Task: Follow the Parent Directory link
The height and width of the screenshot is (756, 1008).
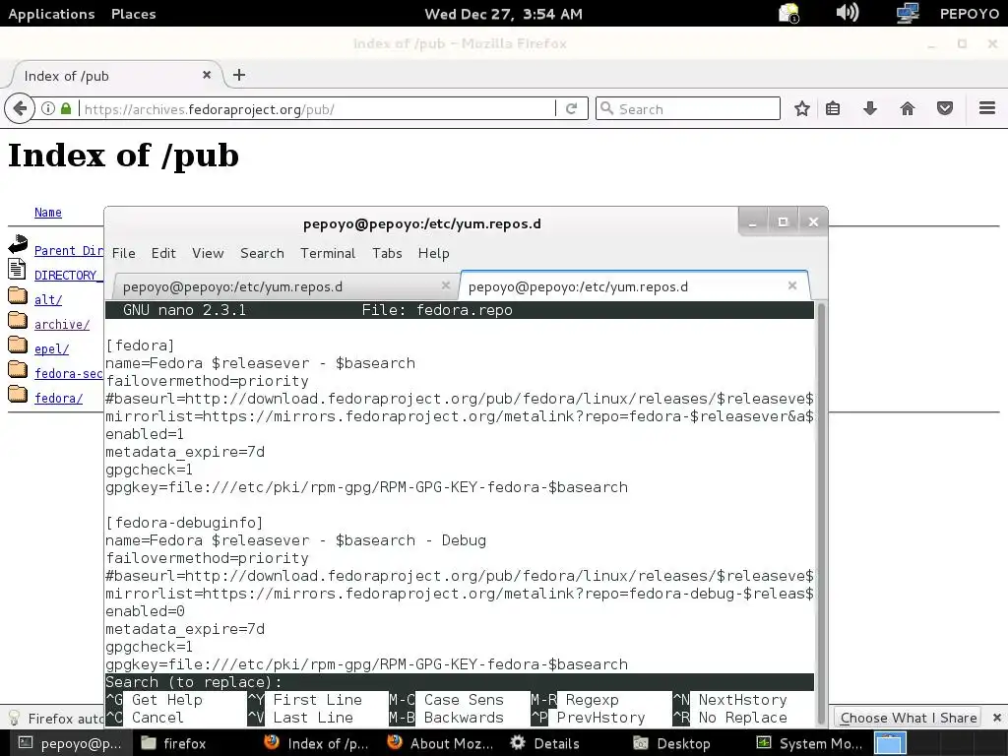Action: click(69, 251)
